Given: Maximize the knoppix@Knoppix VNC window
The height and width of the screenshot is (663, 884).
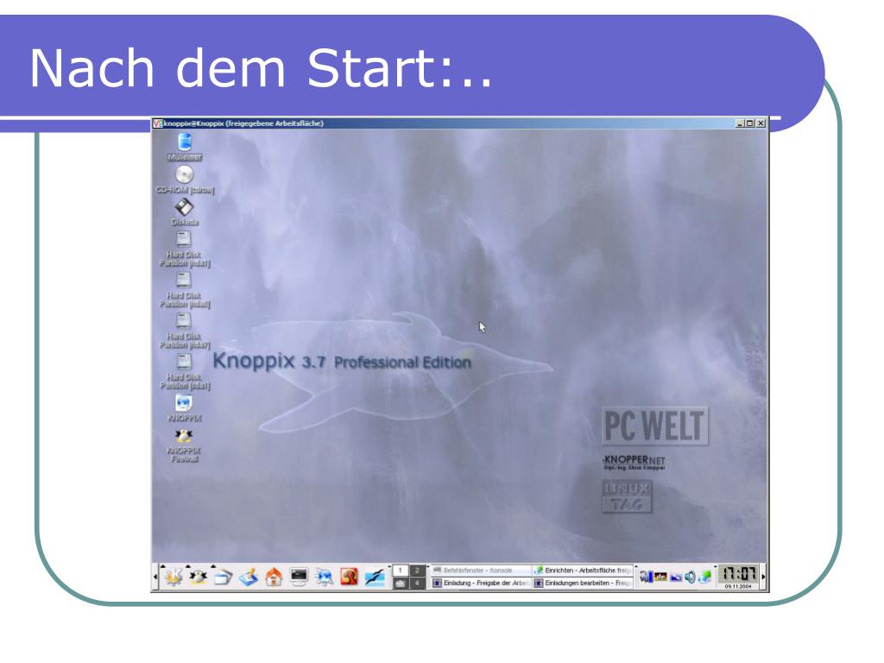Looking at the screenshot, I should coord(750,123).
